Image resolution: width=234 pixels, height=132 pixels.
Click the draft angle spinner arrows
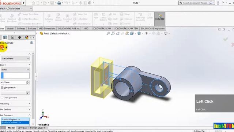pyautogui.click(x=28, y=93)
